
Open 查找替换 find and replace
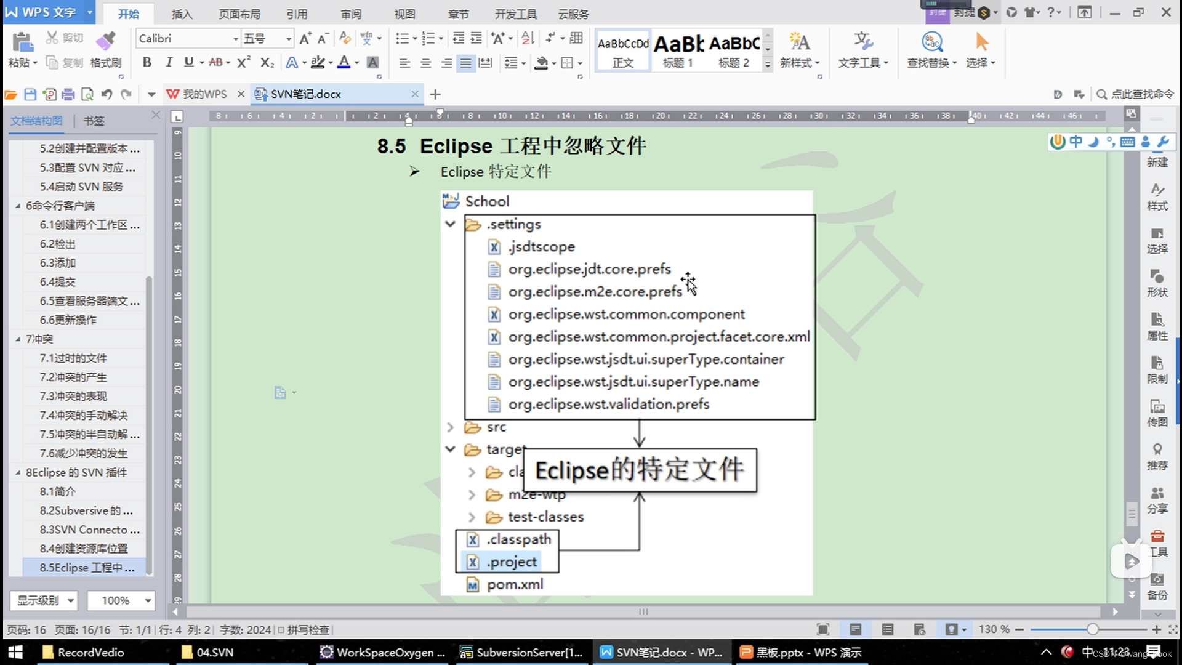[x=932, y=50]
